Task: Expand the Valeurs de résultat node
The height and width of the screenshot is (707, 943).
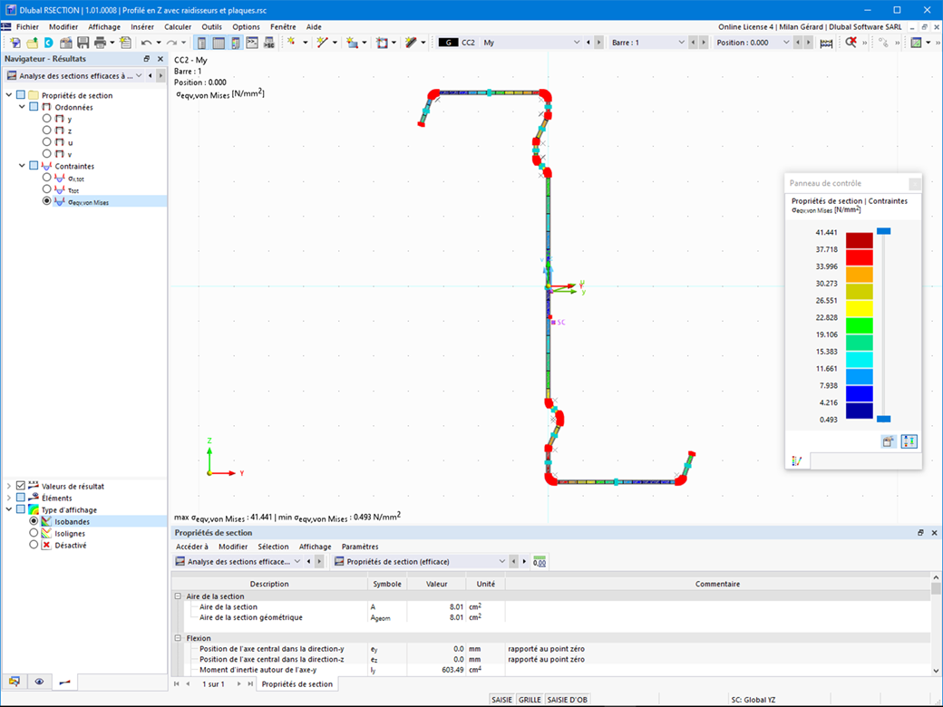Action: click(9, 486)
